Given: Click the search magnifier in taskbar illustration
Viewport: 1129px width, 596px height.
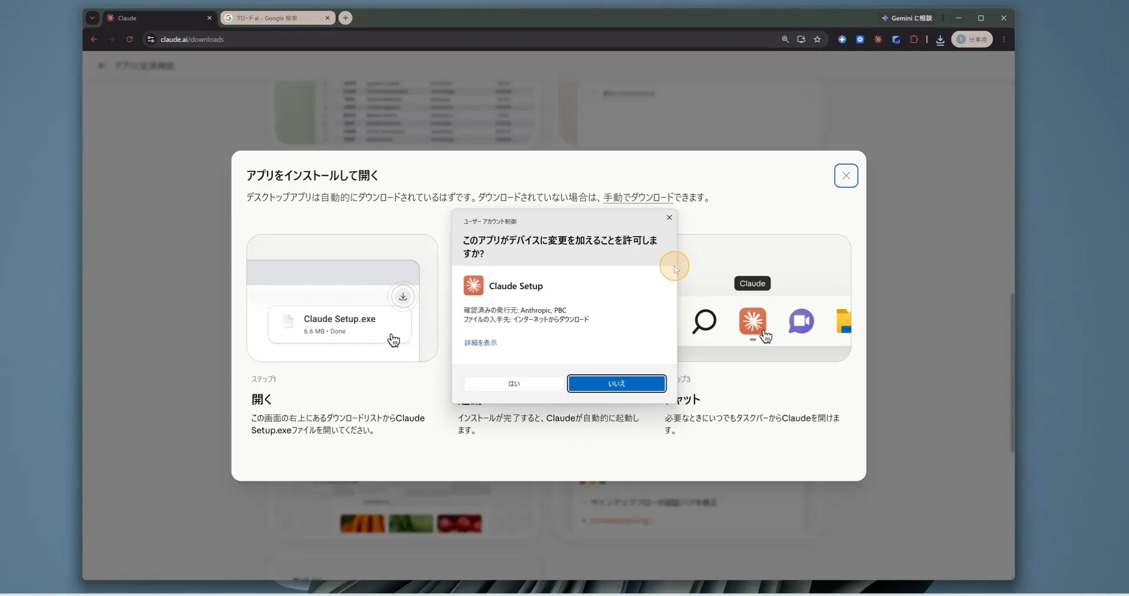Looking at the screenshot, I should pyautogui.click(x=704, y=322).
